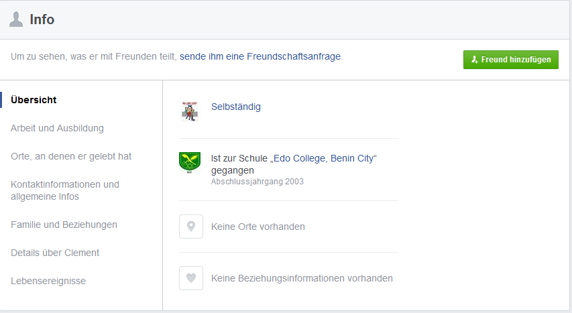Click the Info heading title

coord(42,19)
